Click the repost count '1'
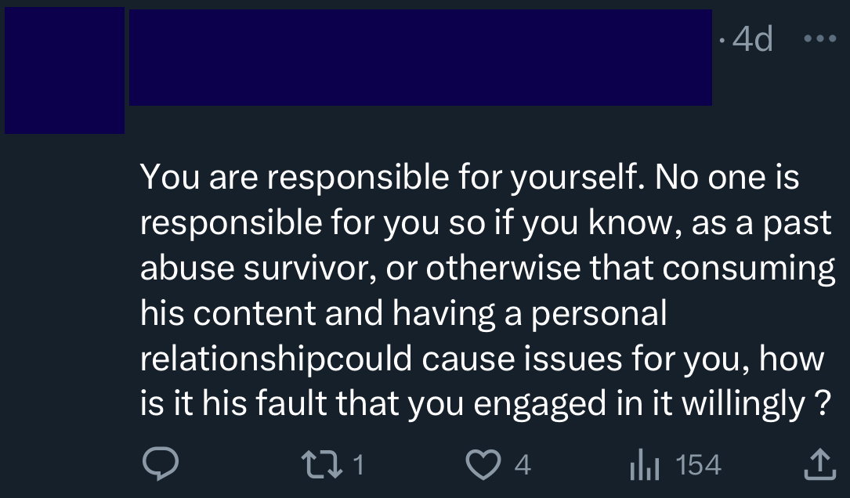850x498 pixels. 358,465
